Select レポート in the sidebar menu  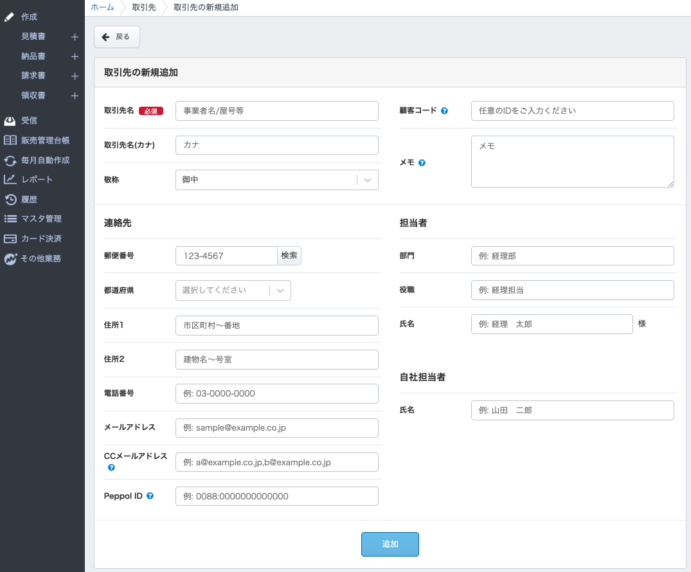click(x=37, y=179)
